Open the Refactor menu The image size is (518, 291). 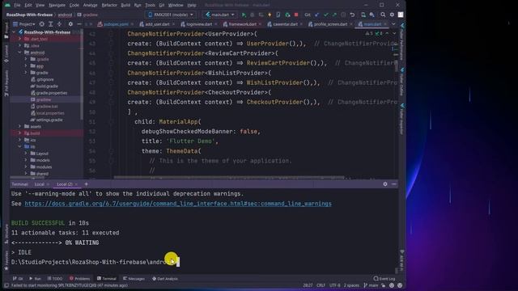(109, 6)
